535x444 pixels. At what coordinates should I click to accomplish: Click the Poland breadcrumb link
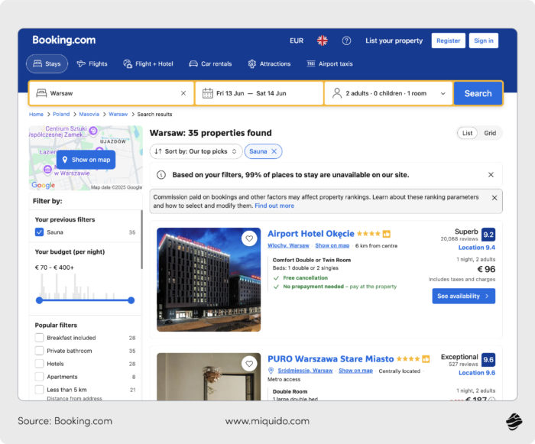pos(61,115)
